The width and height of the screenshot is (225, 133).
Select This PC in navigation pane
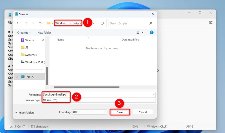tap(29, 77)
